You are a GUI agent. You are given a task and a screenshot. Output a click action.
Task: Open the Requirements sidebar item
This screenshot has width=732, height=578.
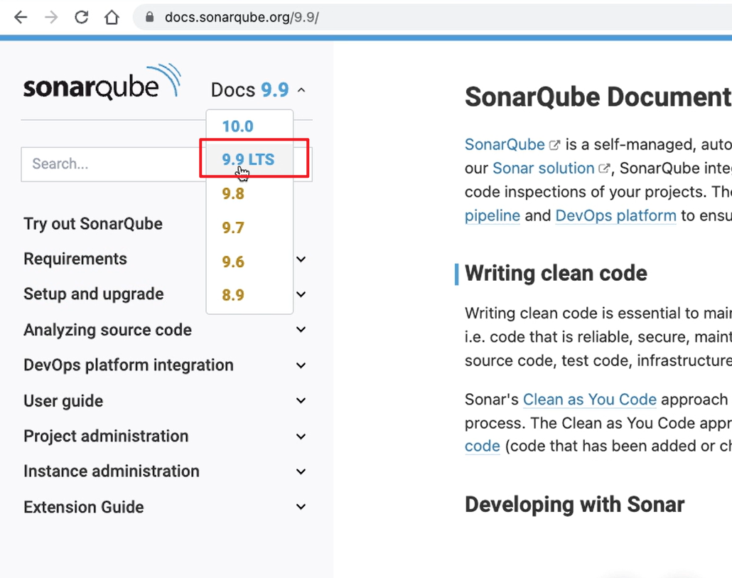click(x=75, y=259)
